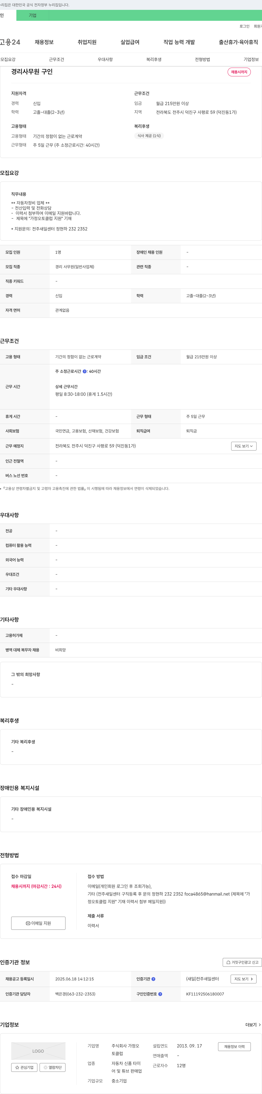Expand 지도 보기 dropdown for 근무 예정지
Image resolution: width=262 pixels, height=1094 pixels.
pyautogui.click(x=244, y=446)
